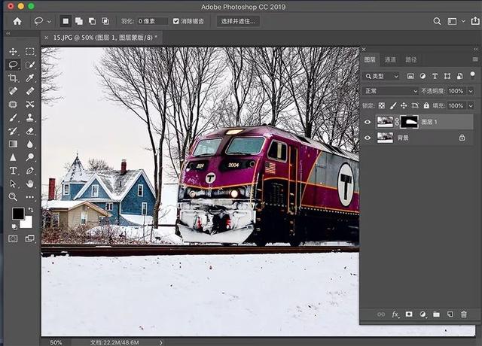Reset default foreground and background colors

14,227
